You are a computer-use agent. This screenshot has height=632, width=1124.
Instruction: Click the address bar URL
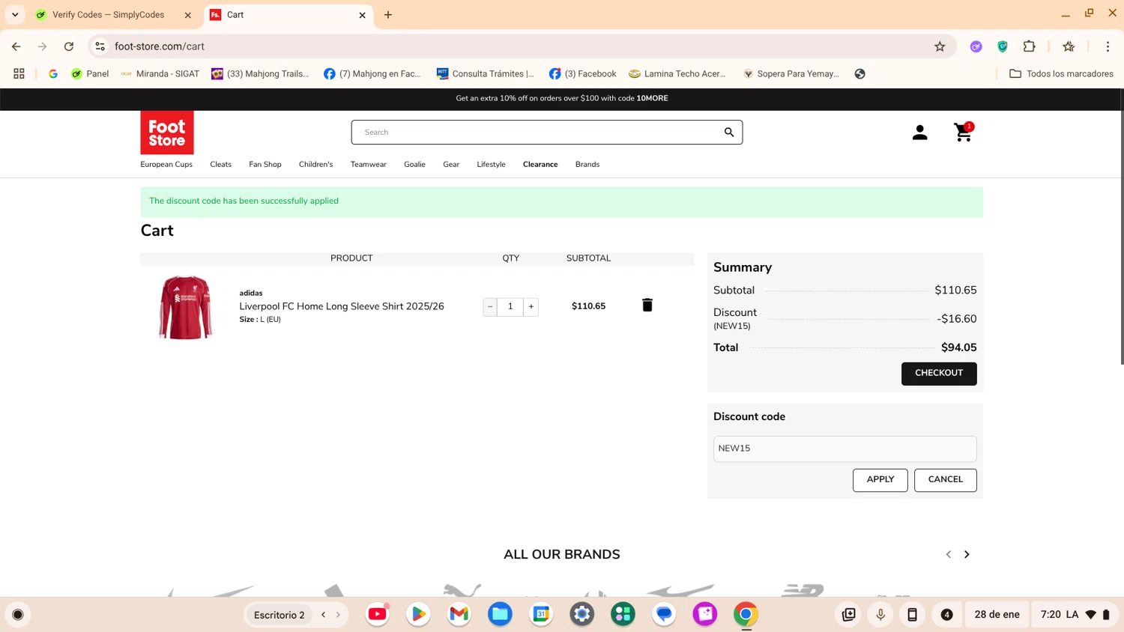click(160, 46)
